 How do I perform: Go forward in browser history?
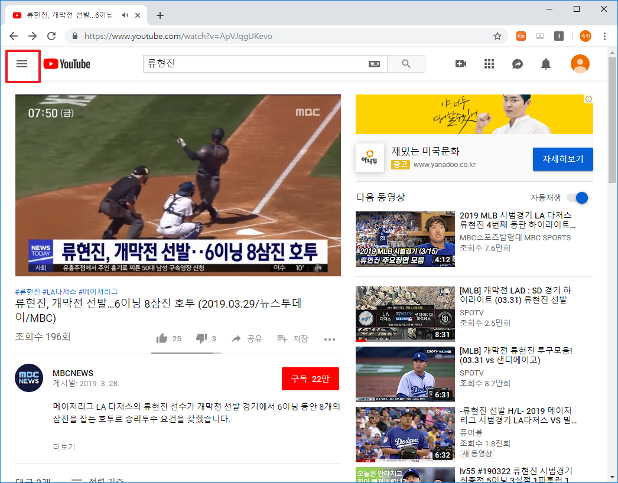point(32,36)
